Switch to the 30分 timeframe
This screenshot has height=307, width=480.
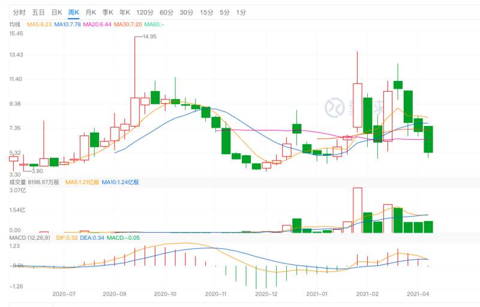pyautogui.click(x=187, y=12)
